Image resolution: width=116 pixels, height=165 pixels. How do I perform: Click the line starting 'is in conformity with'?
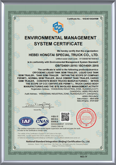coord(63,62)
